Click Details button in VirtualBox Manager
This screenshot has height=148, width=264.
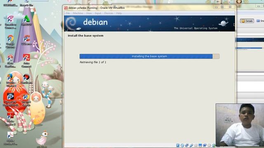(x=247, y=21)
